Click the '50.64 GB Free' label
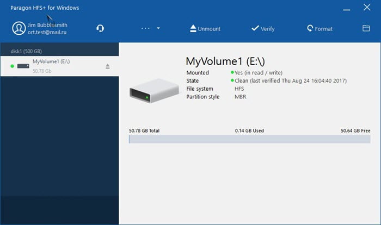 click(x=355, y=130)
